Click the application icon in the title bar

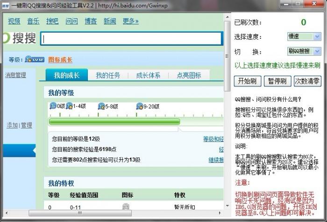(5, 6)
